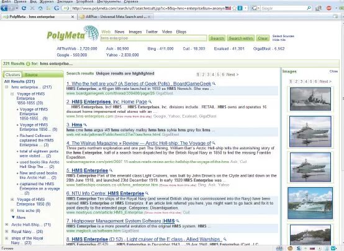Open the ScrapBook menu in the menu bar
The width and height of the screenshot is (344, 251).
pyautogui.click(x=84, y=1)
